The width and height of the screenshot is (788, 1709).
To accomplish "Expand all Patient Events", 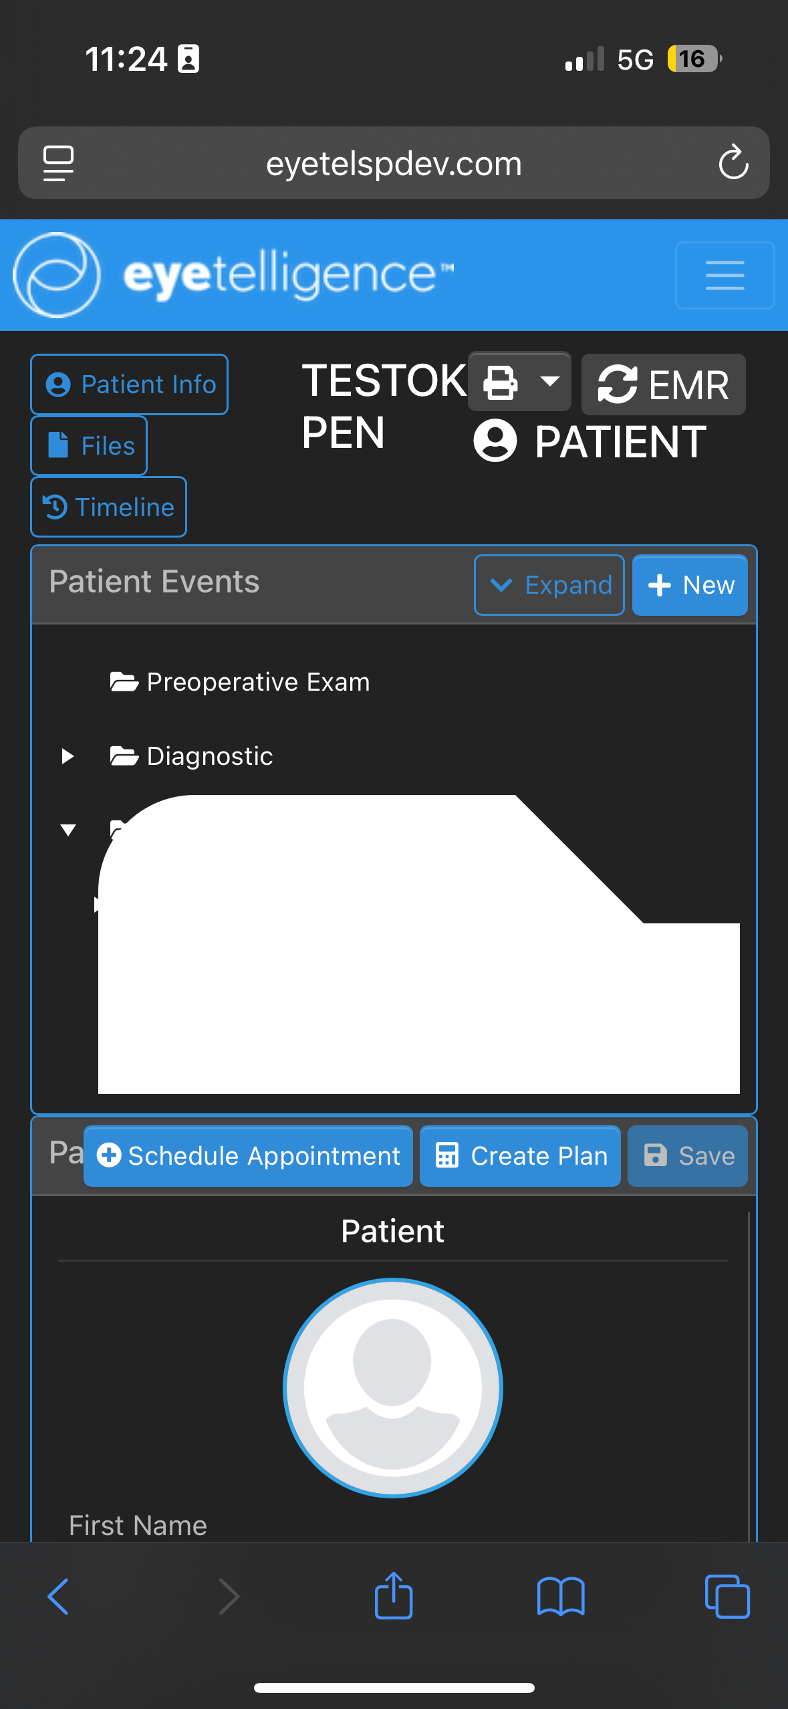I will 549,585.
